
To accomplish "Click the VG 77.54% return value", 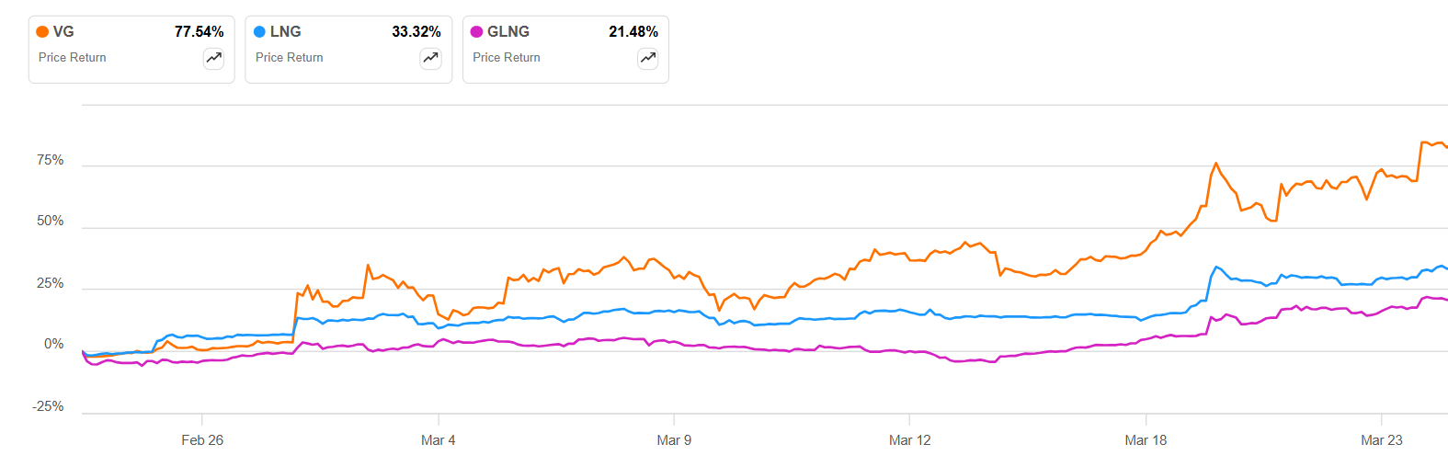I will tap(199, 31).
